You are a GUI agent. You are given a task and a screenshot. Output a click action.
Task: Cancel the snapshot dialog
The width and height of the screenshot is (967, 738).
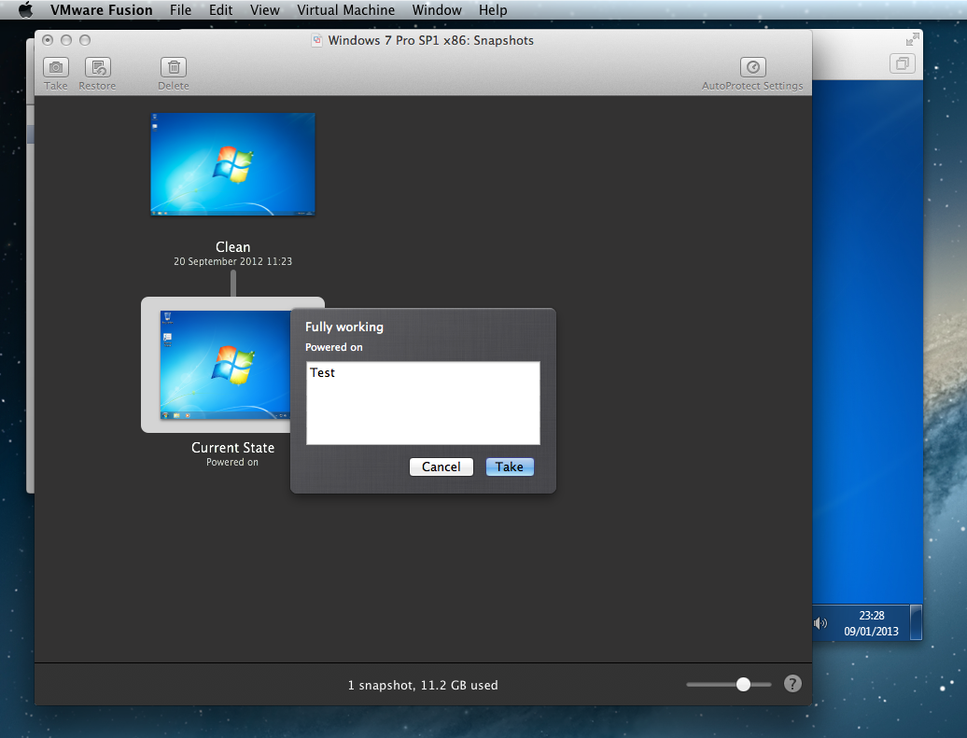pos(441,466)
